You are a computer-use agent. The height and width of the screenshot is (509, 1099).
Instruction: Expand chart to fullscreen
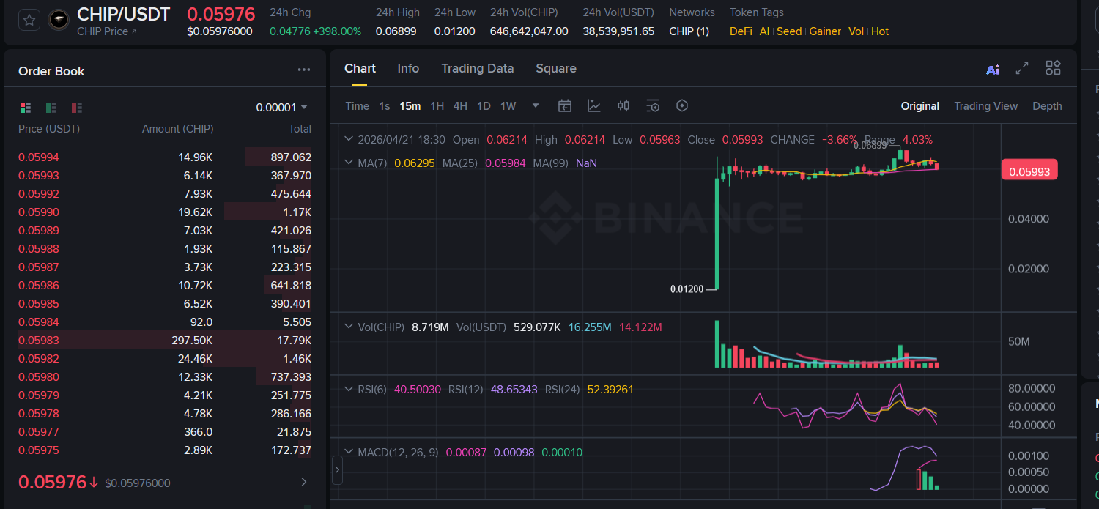[1022, 68]
